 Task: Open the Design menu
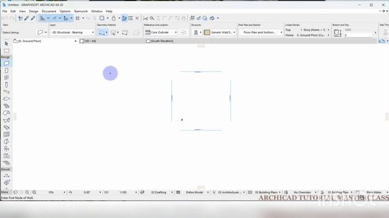pos(33,12)
